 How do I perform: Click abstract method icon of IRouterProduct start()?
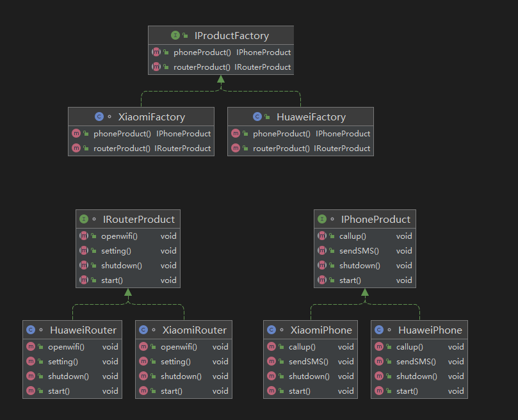(x=84, y=280)
